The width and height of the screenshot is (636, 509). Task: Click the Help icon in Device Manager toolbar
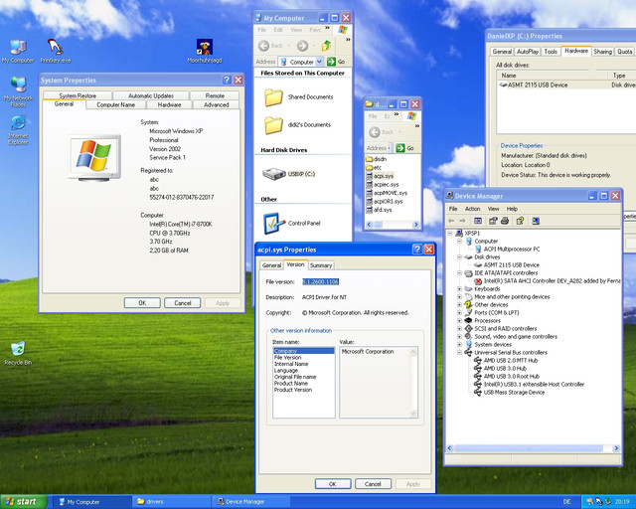pos(520,221)
